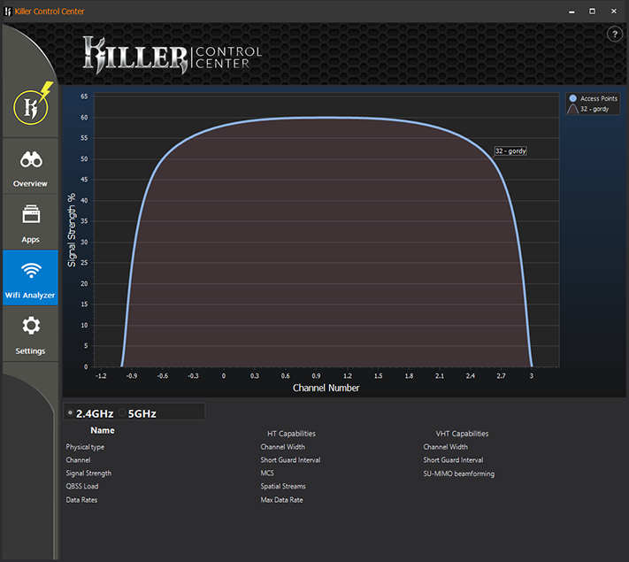The height and width of the screenshot is (562, 629).
Task: Click the 'Channel Number' axis title
Action: click(x=326, y=389)
